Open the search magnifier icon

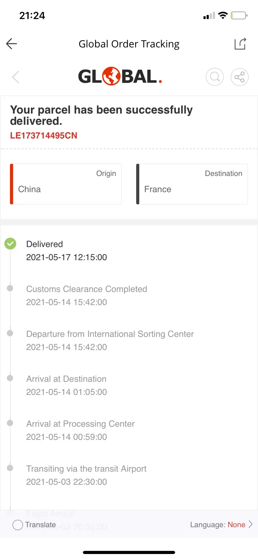tap(215, 77)
